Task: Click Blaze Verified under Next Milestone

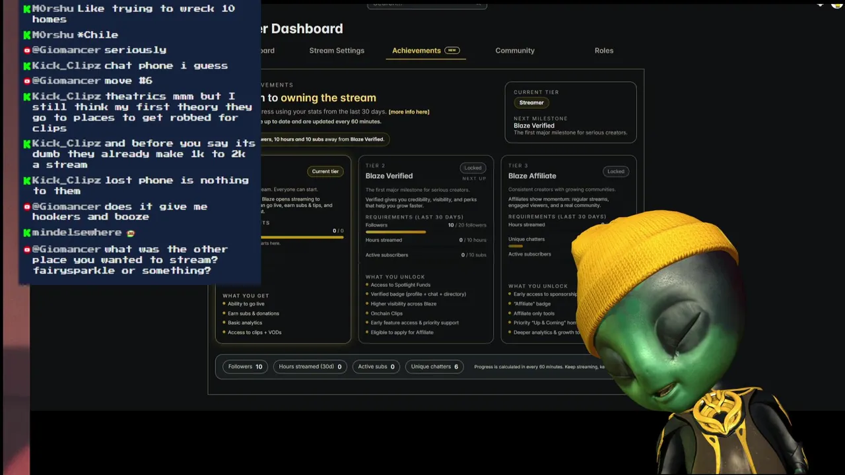Action: point(534,125)
